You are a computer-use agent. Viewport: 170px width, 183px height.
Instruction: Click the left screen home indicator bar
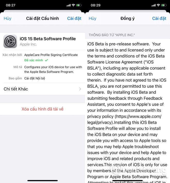[x=42, y=180]
